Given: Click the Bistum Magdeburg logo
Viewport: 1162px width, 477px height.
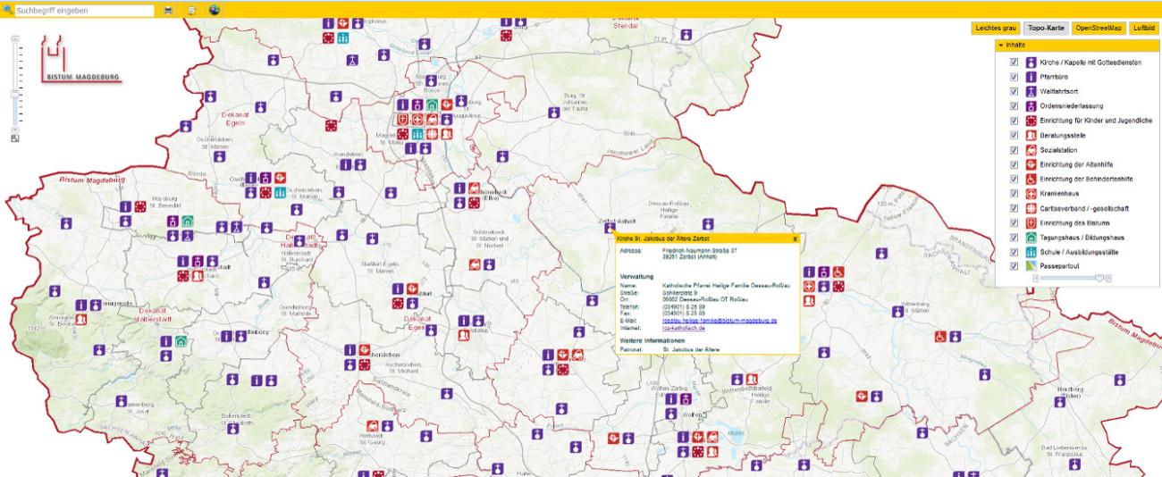Looking at the screenshot, I should click(x=83, y=58).
